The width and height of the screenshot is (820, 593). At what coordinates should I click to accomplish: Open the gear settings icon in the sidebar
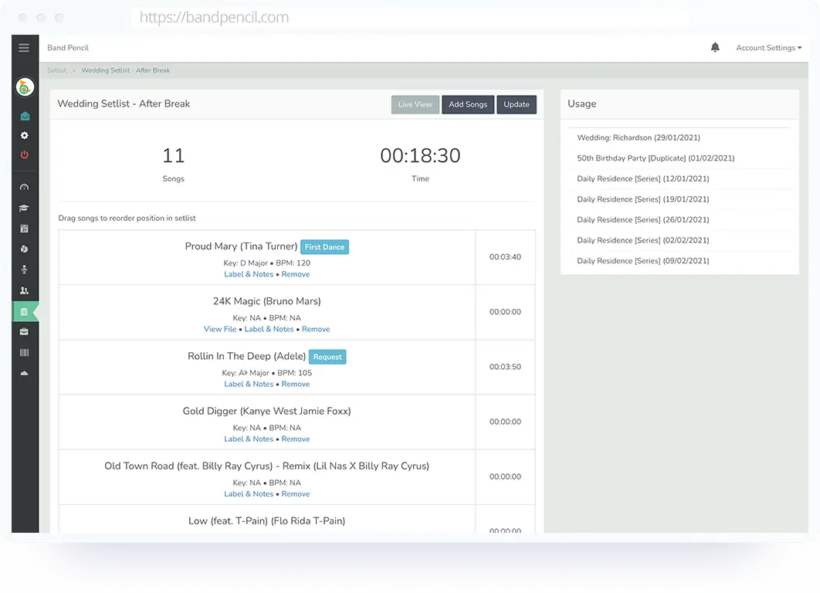[x=25, y=135]
